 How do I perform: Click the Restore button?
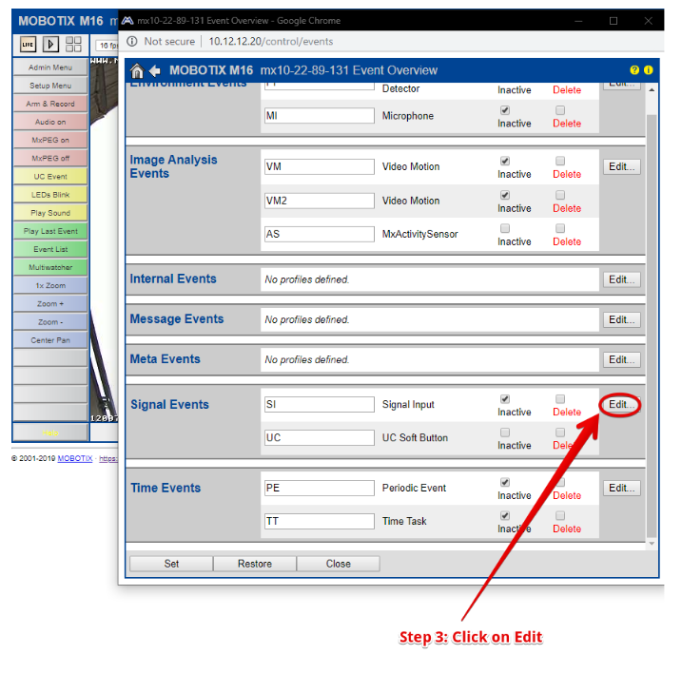pos(255,564)
